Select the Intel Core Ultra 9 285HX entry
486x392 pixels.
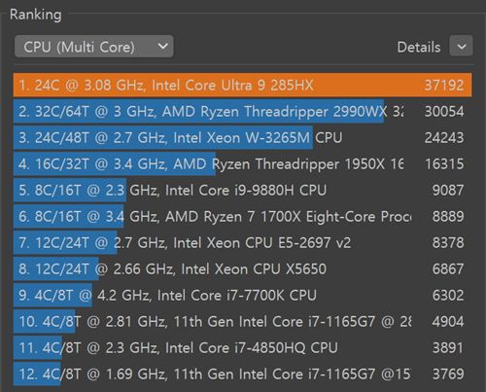tap(242, 86)
